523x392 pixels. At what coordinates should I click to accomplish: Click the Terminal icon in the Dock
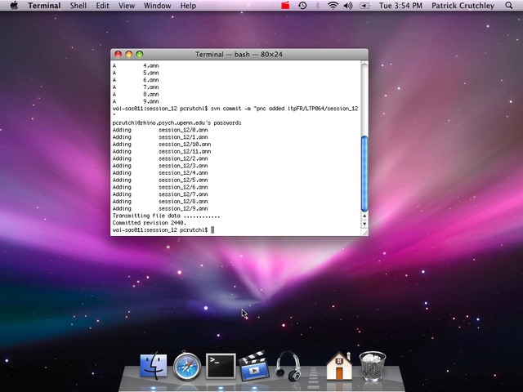221,366
